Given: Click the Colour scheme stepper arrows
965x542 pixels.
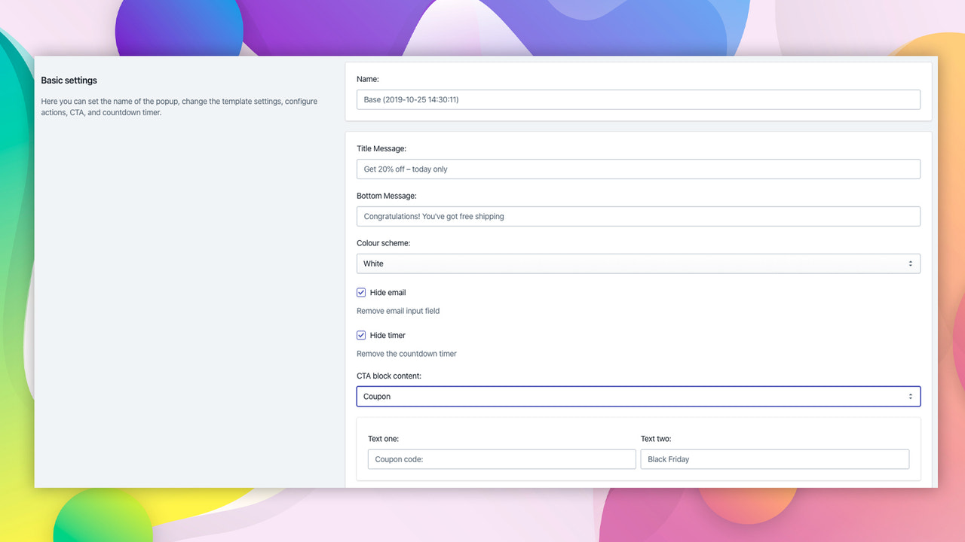Looking at the screenshot, I should (x=911, y=263).
